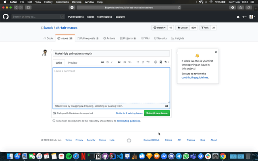Image resolution: width=258 pixels, height=161 pixels.
Task: Toggle the Safari sidebar button
Action: click(x=28, y=7)
